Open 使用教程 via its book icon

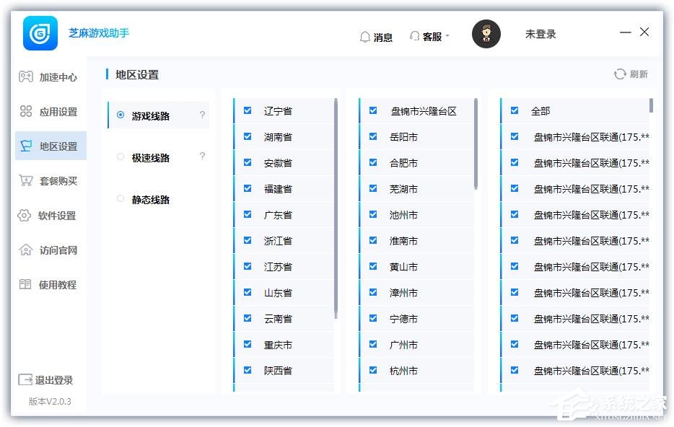click(25, 284)
